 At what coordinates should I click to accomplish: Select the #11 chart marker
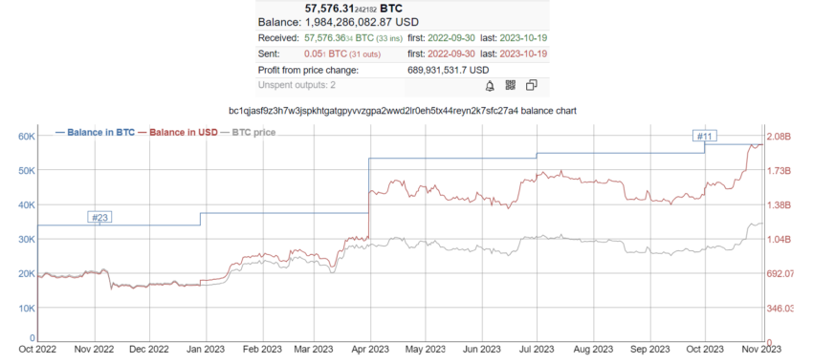[705, 136]
